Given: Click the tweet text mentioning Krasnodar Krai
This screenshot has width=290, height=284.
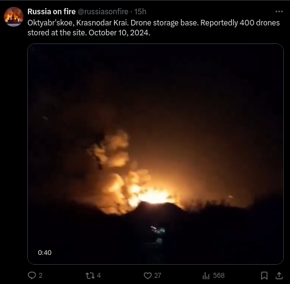Looking at the screenshot, I should (x=154, y=28).
